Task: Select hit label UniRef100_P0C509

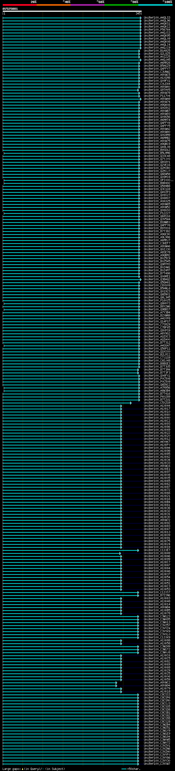Action: pos(157,382)
